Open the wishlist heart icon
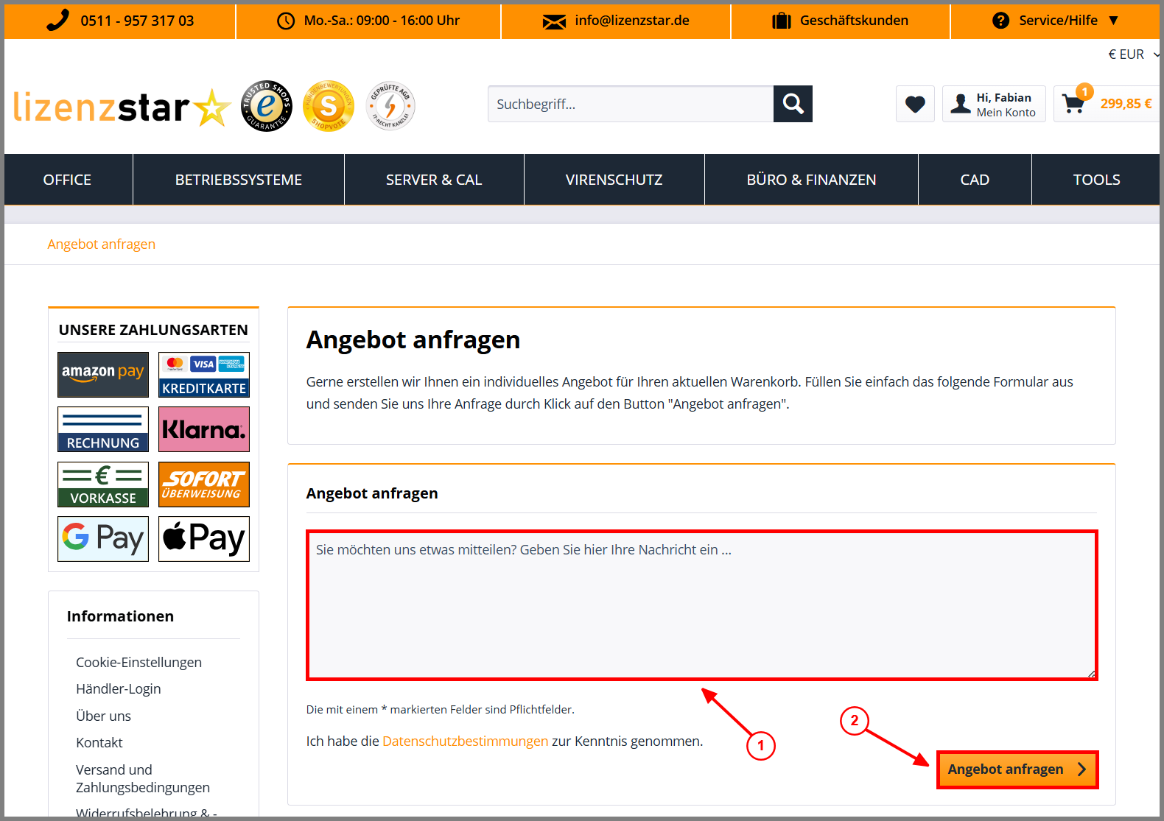Image resolution: width=1164 pixels, height=821 pixels. tap(915, 104)
